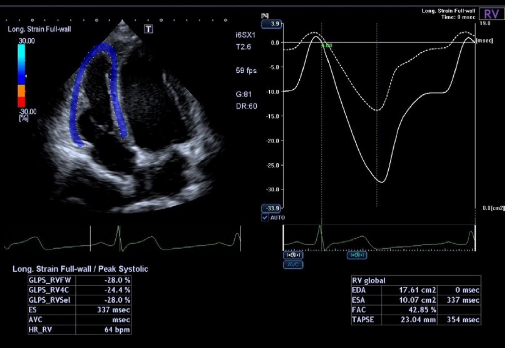This screenshot has height=348, width=505.
Task: Click the forward-step arrow on the teal clock control
Action: click(x=362, y=255)
